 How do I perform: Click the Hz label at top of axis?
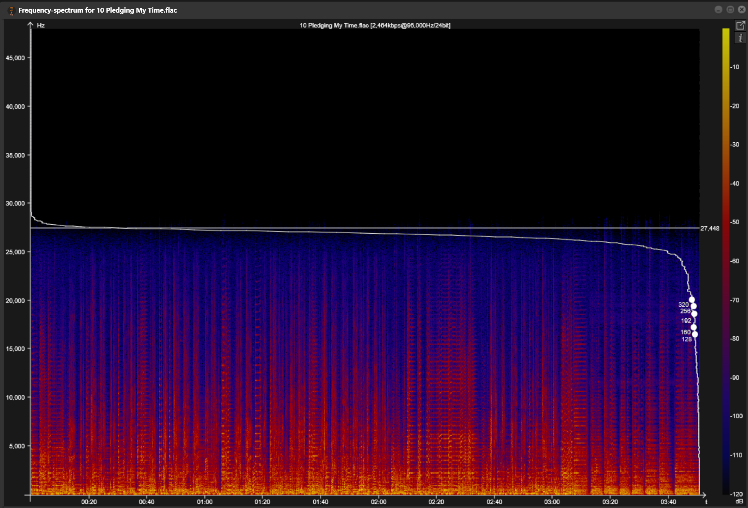point(40,25)
